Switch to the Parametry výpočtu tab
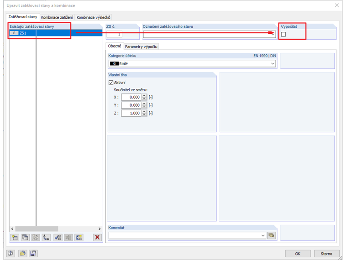347x260 pixels. click(141, 47)
